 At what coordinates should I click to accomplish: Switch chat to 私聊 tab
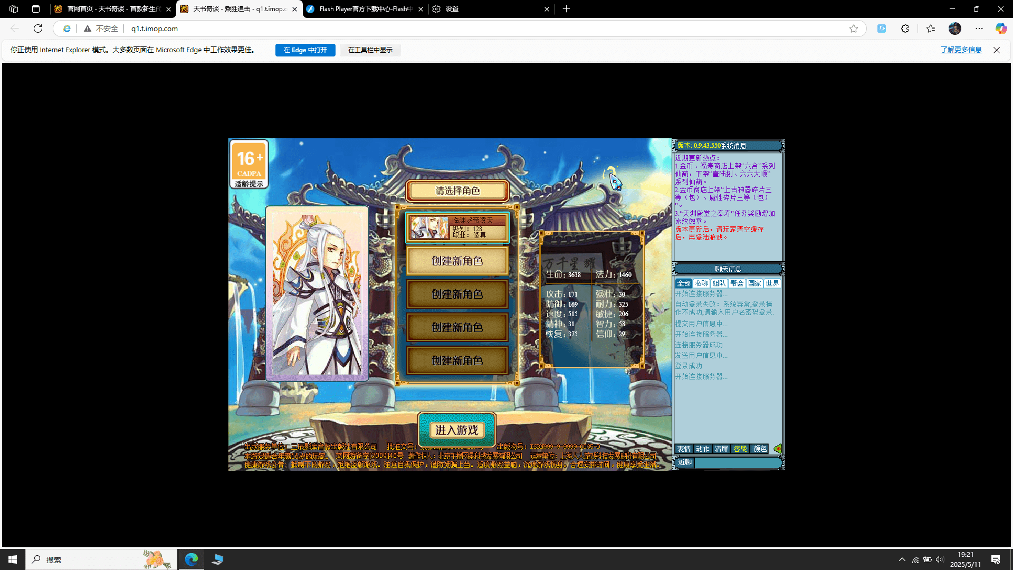[x=701, y=283]
